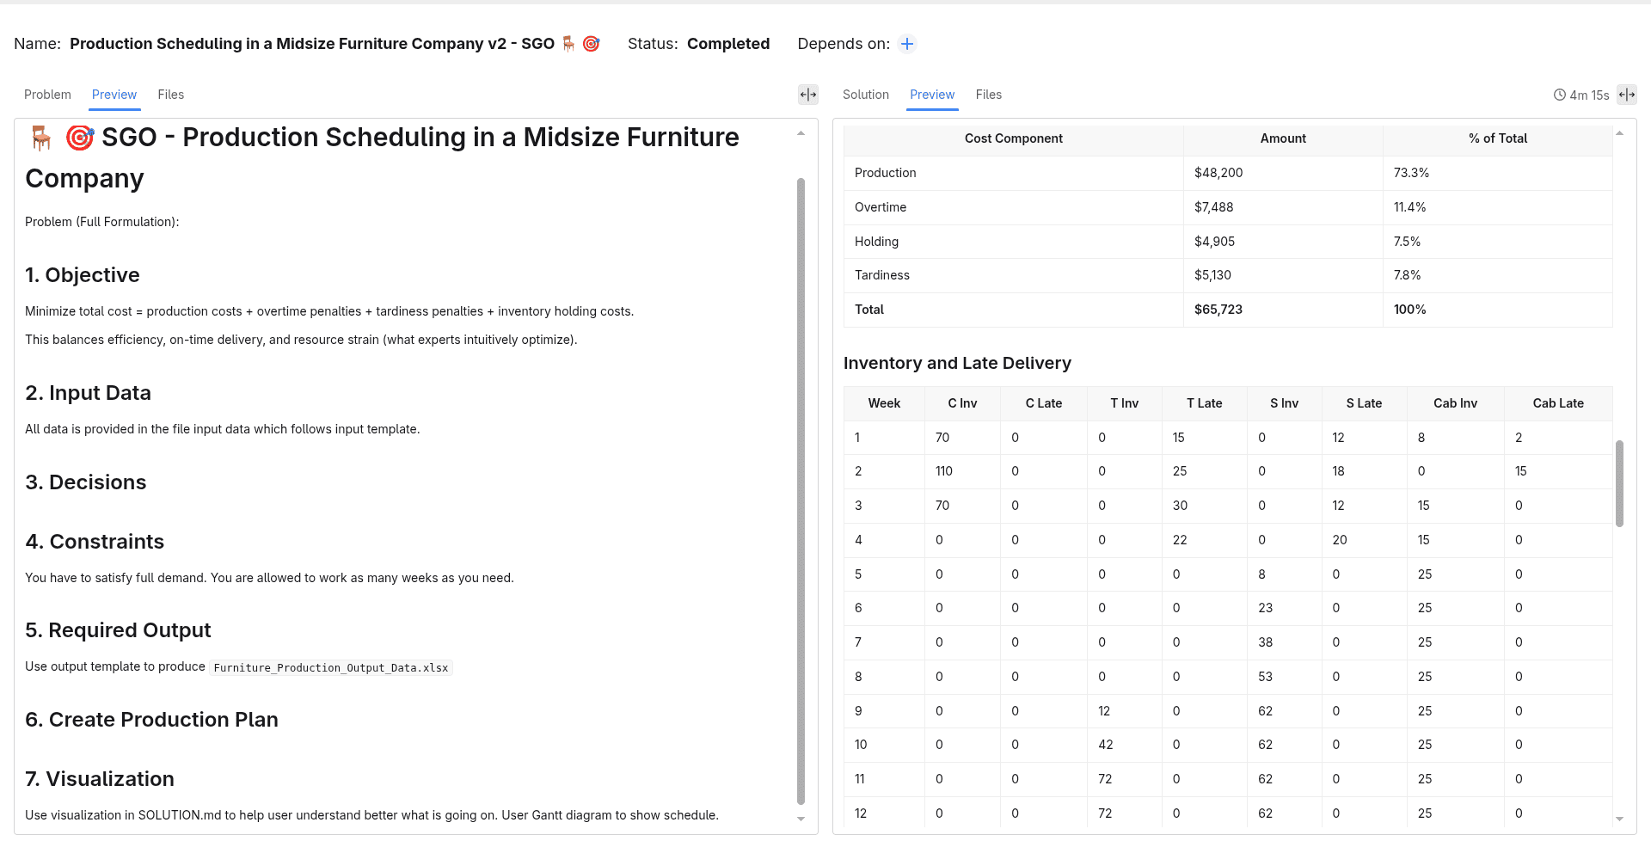Click the chair emoji in the project name
The height and width of the screenshot is (841, 1651).
[568, 44]
